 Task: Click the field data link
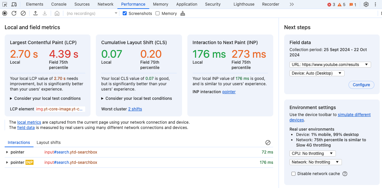click(26, 128)
